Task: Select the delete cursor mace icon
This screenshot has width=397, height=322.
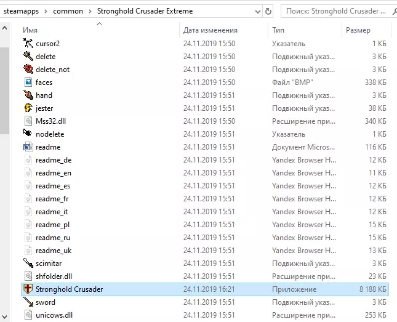Action: [x=28, y=56]
